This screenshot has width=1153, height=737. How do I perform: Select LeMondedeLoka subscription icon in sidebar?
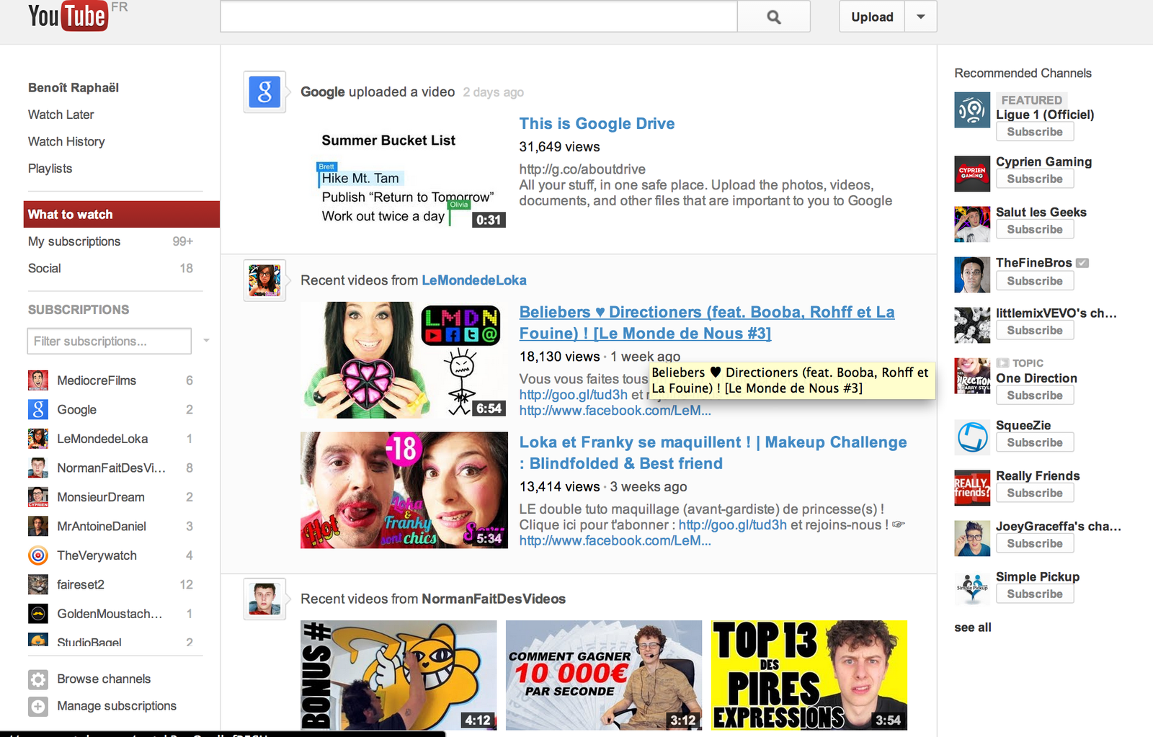click(38, 439)
